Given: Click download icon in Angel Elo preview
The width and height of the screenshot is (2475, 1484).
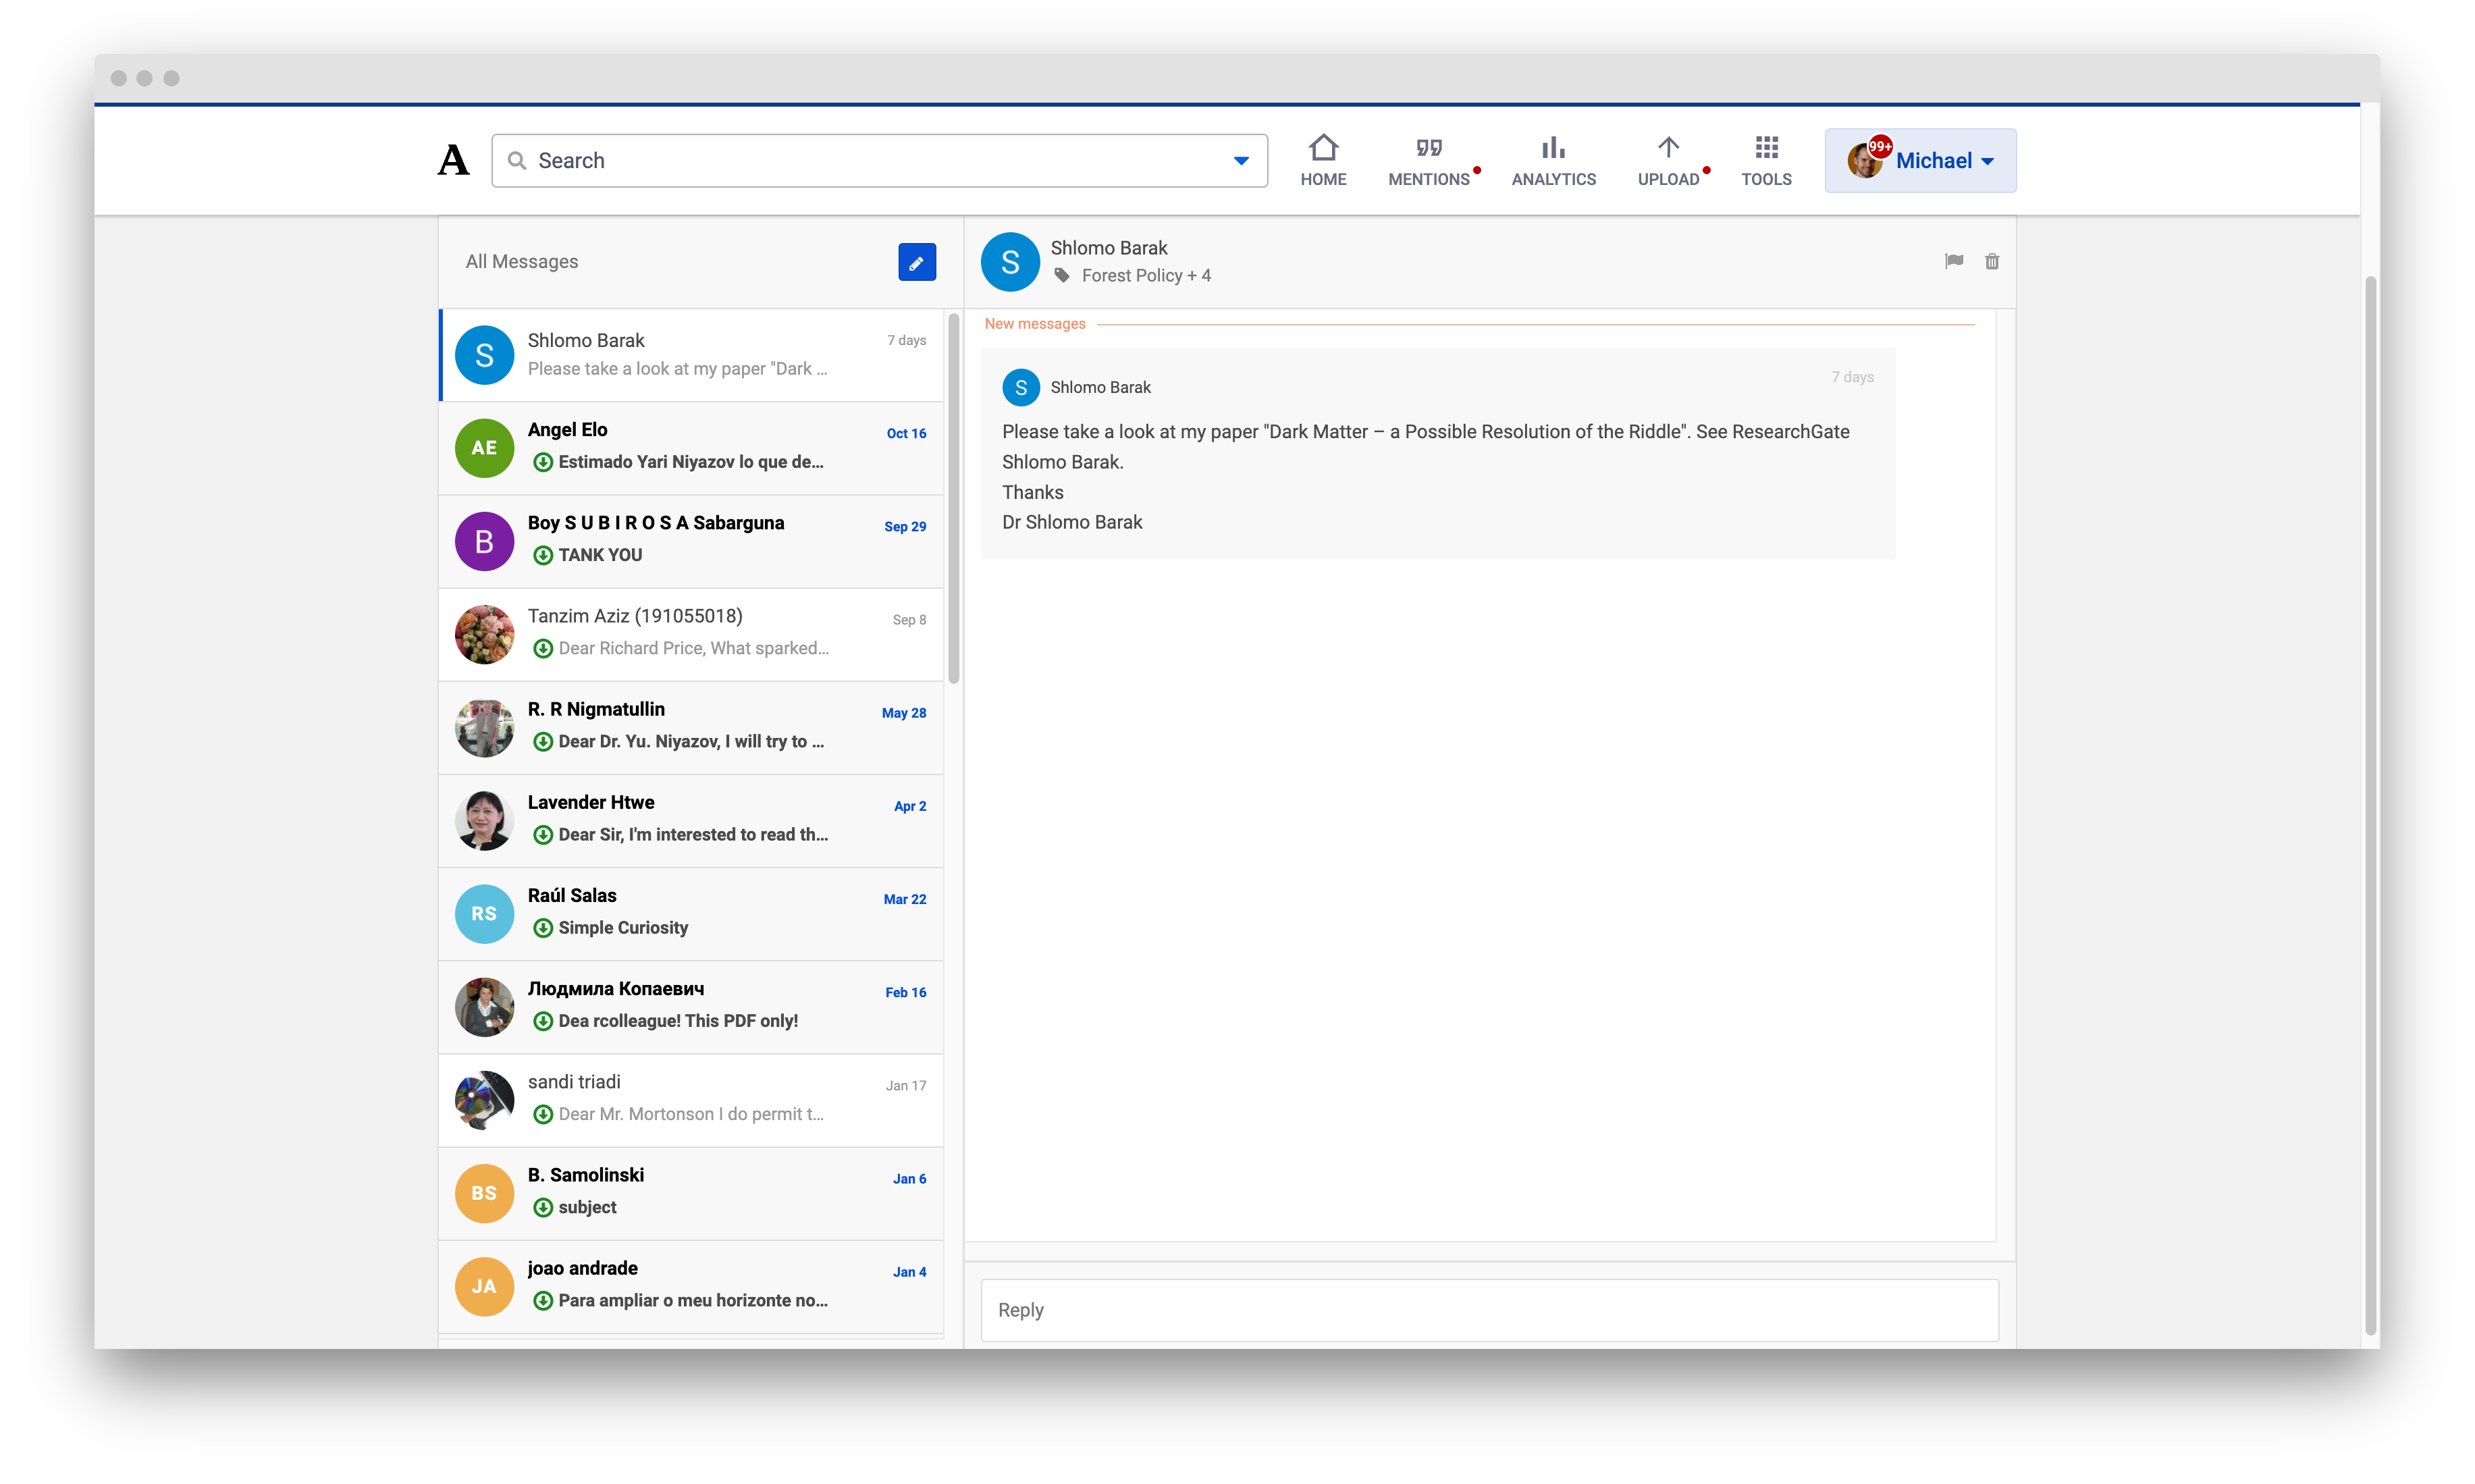Looking at the screenshot, I should (542, 462).
